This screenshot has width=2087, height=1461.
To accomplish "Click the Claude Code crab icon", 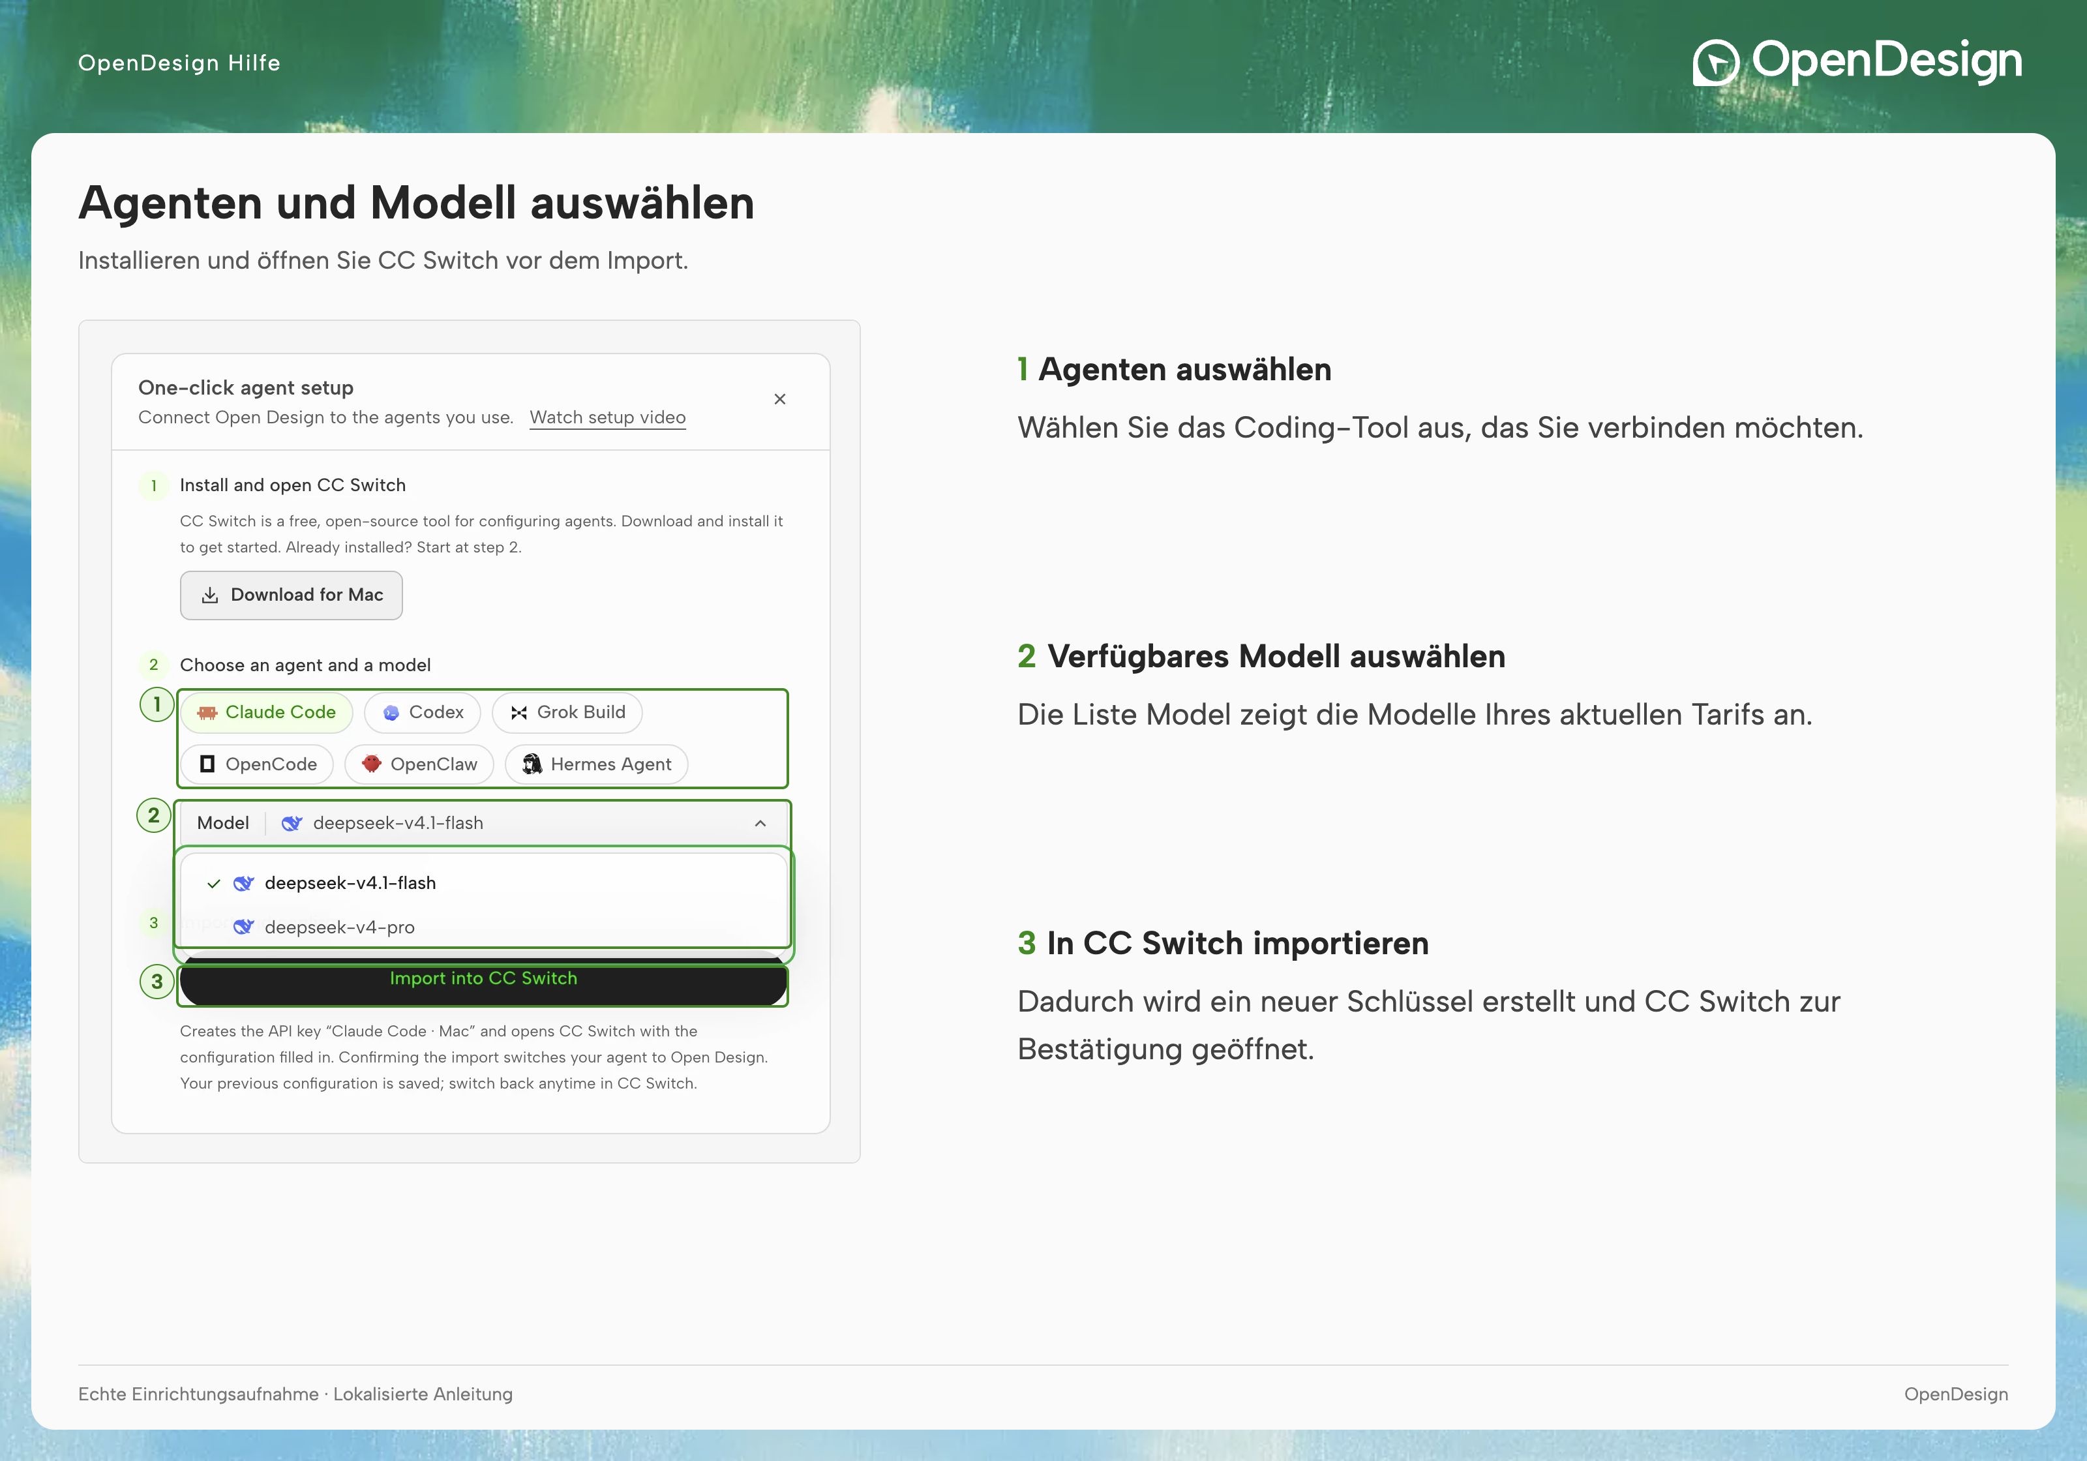I will point(207,713).
